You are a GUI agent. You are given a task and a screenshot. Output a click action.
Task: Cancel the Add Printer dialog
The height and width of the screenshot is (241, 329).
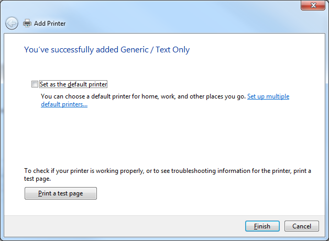coord(302,226)
